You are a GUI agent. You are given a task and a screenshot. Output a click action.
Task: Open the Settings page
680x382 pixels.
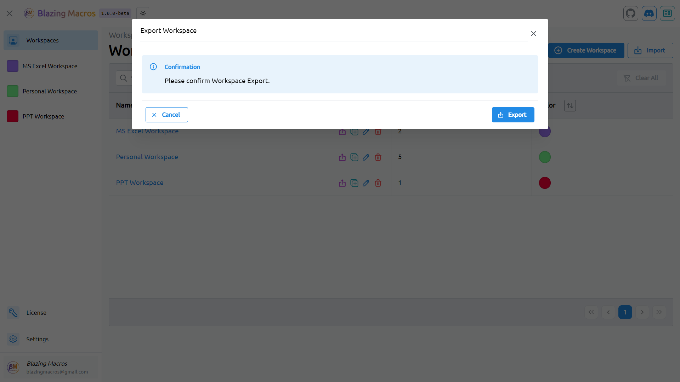tap(51, 339)
